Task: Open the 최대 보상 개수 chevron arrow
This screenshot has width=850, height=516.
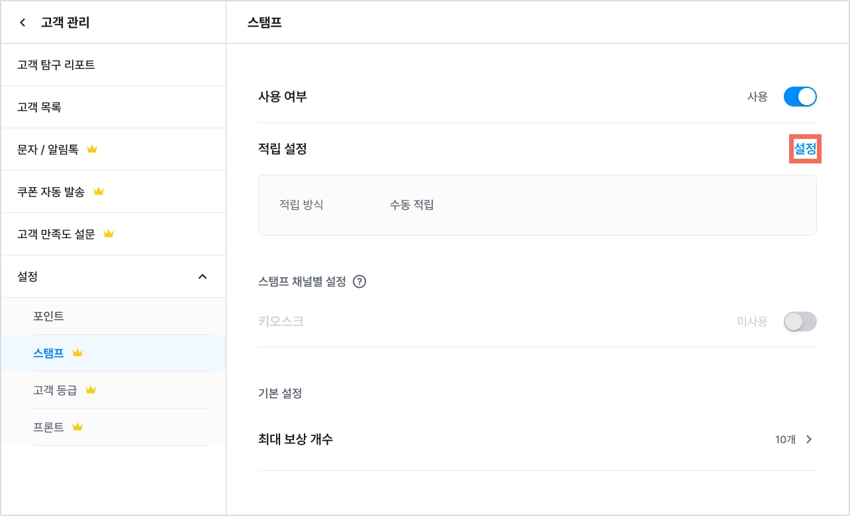Action: pos(808,439)
